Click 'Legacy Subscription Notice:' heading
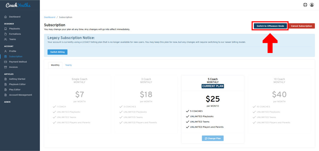Viewport: 319px width, 151px height. tap(71, 38)
